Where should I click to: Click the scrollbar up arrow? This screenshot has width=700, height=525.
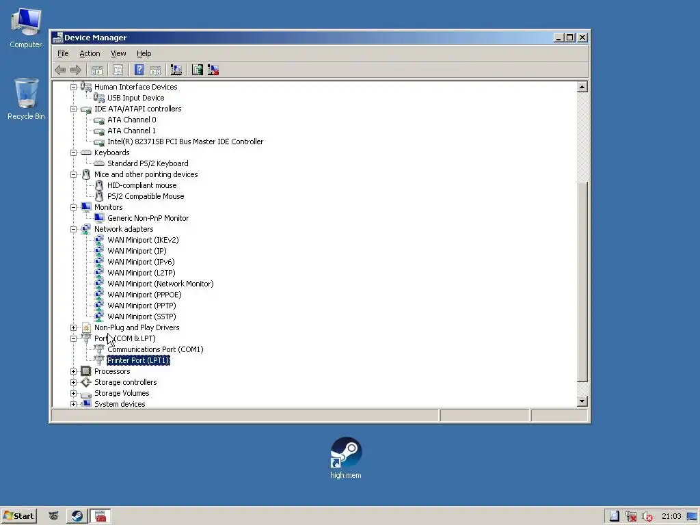pyautogui.click(x=582, y=87)
